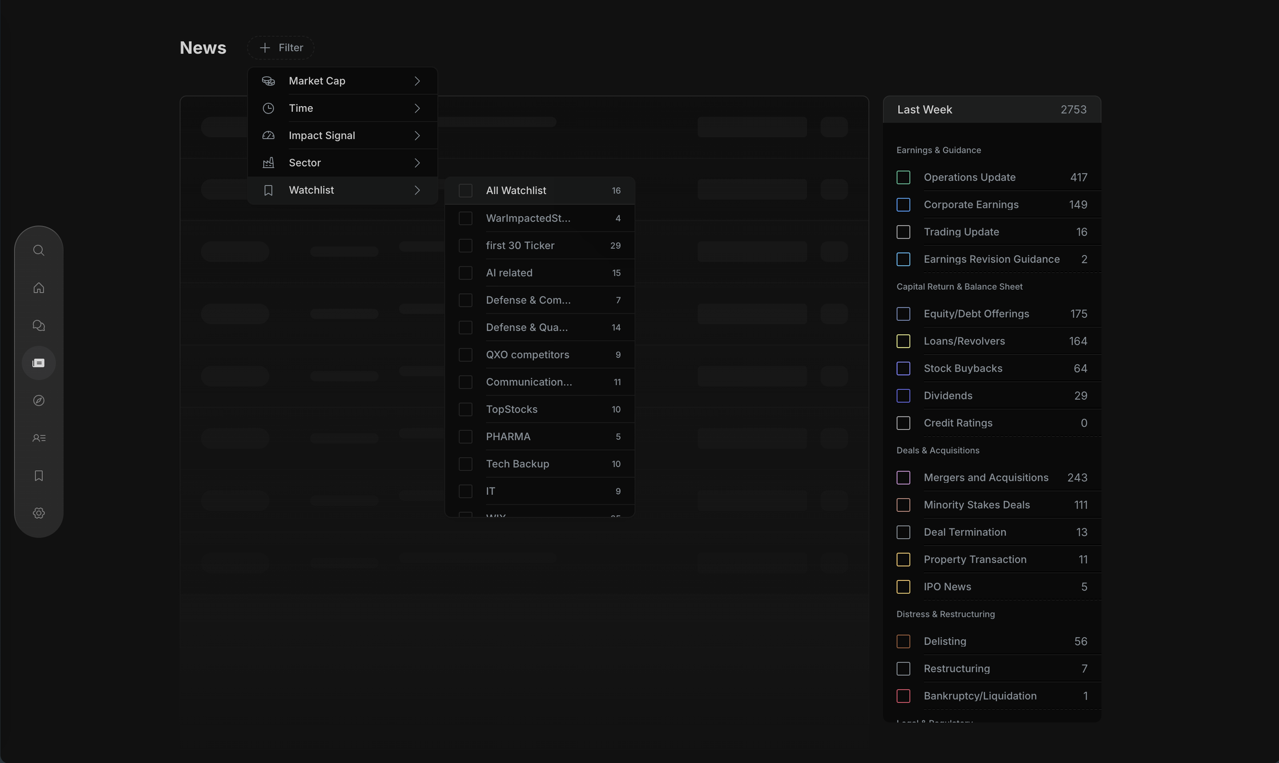The image size is (1279, 763).
Task: Expand the Market Cap submenu arrow
Action: coord(417,81)
